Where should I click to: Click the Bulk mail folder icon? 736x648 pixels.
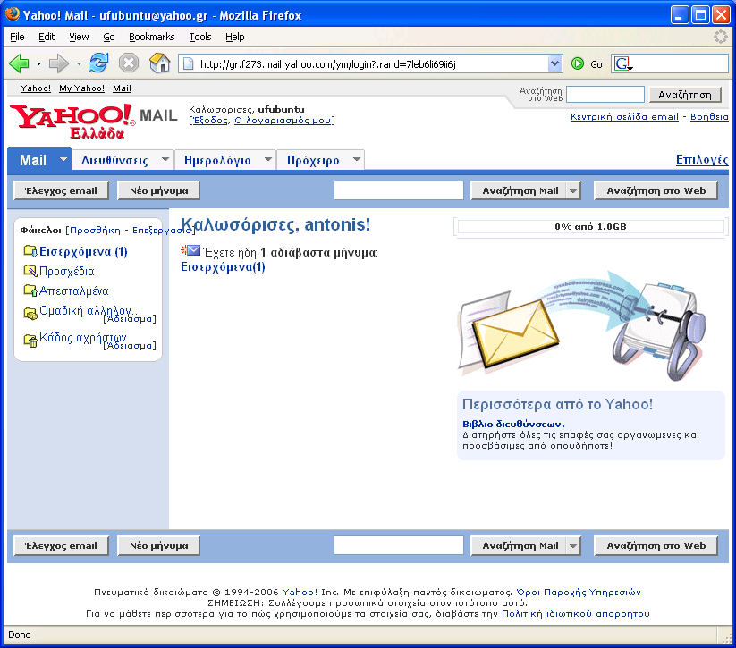coord(30,313)
